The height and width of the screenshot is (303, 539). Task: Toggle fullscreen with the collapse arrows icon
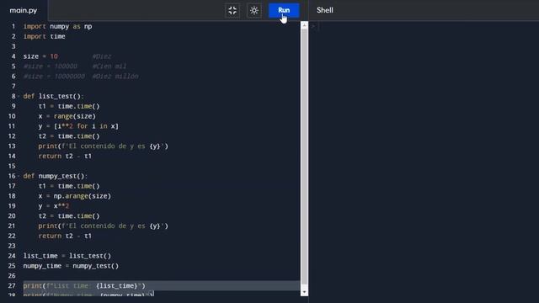(232, 10)
